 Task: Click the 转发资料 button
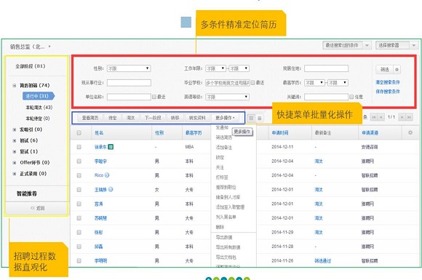197,118
